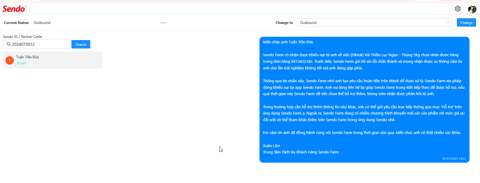Open the settings gear icon

tap(457, 9)
